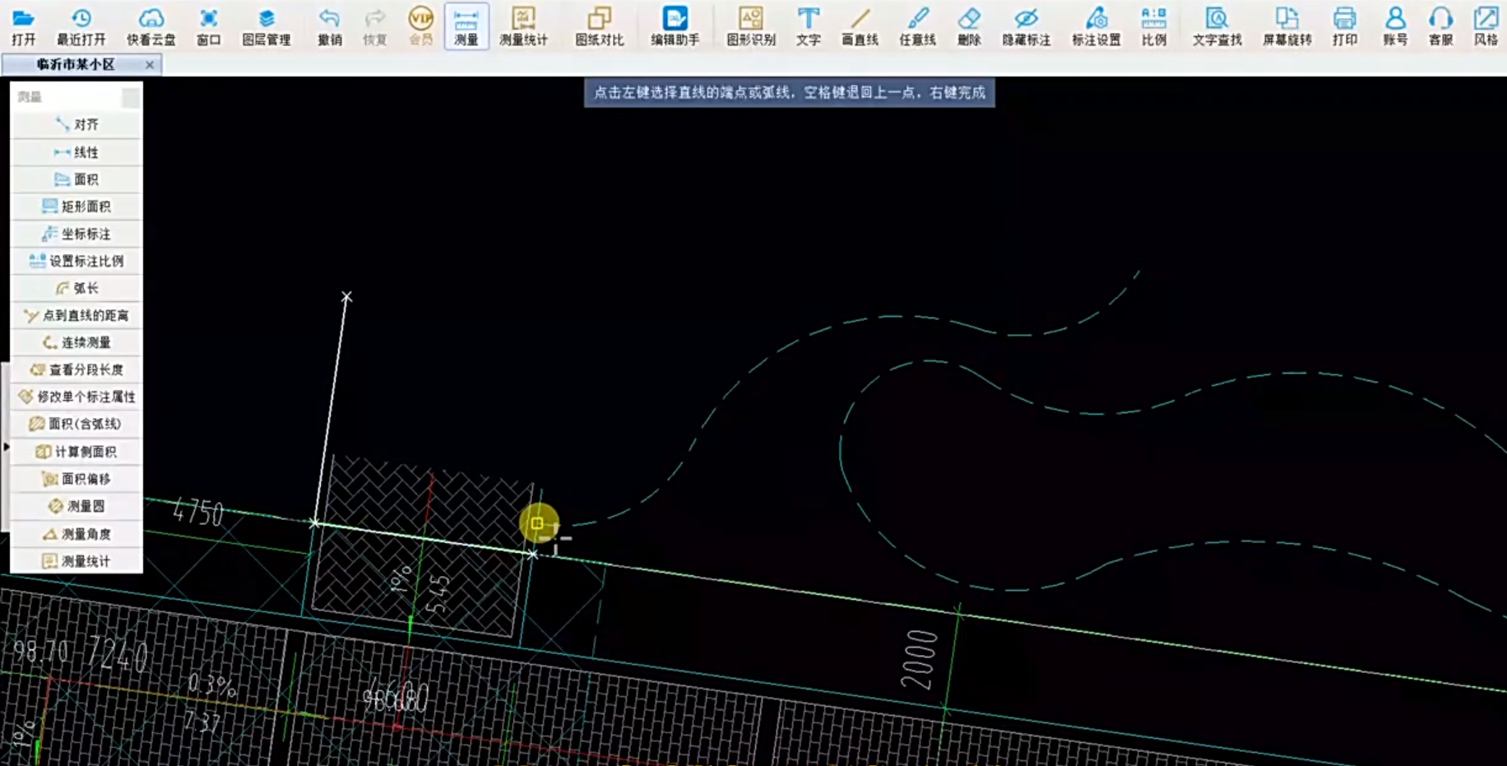
Task: Open a drawing file with 打开
Action: [x=23, y=26]
